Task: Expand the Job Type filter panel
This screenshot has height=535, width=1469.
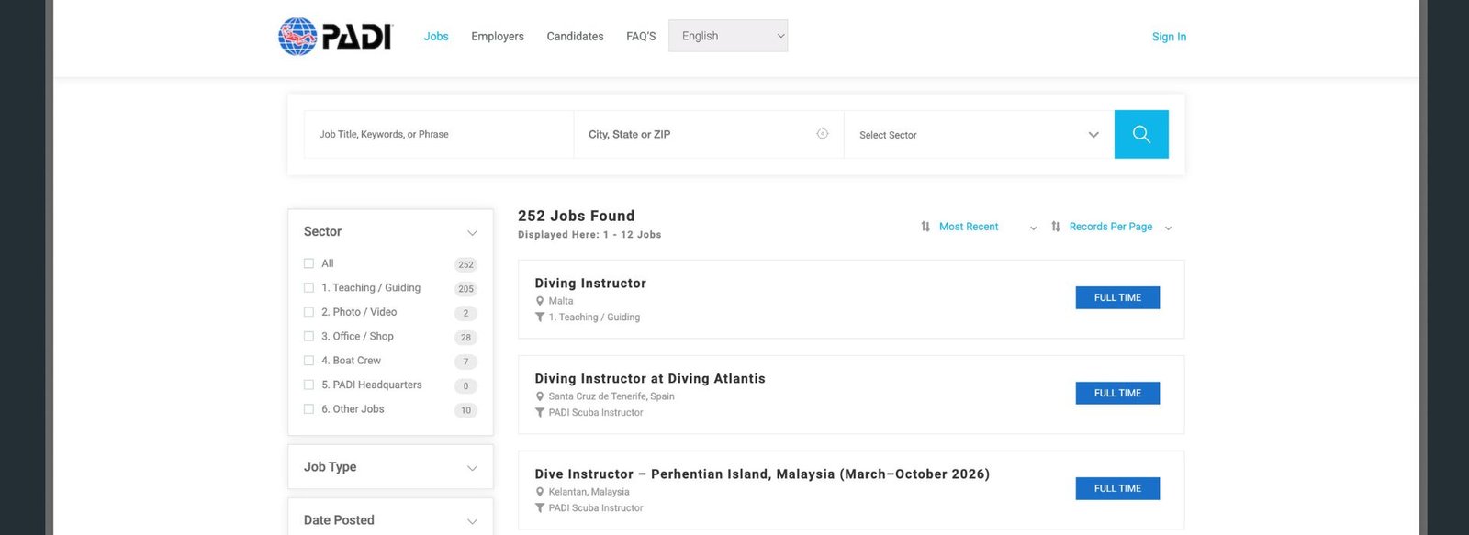Action: pyautogui.click(x=472, y=468)
